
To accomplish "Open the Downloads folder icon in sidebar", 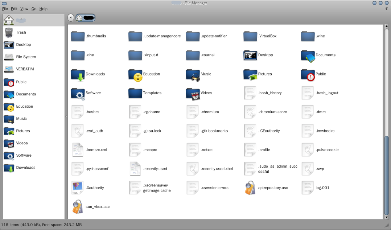I will click(x=9, y=168).
